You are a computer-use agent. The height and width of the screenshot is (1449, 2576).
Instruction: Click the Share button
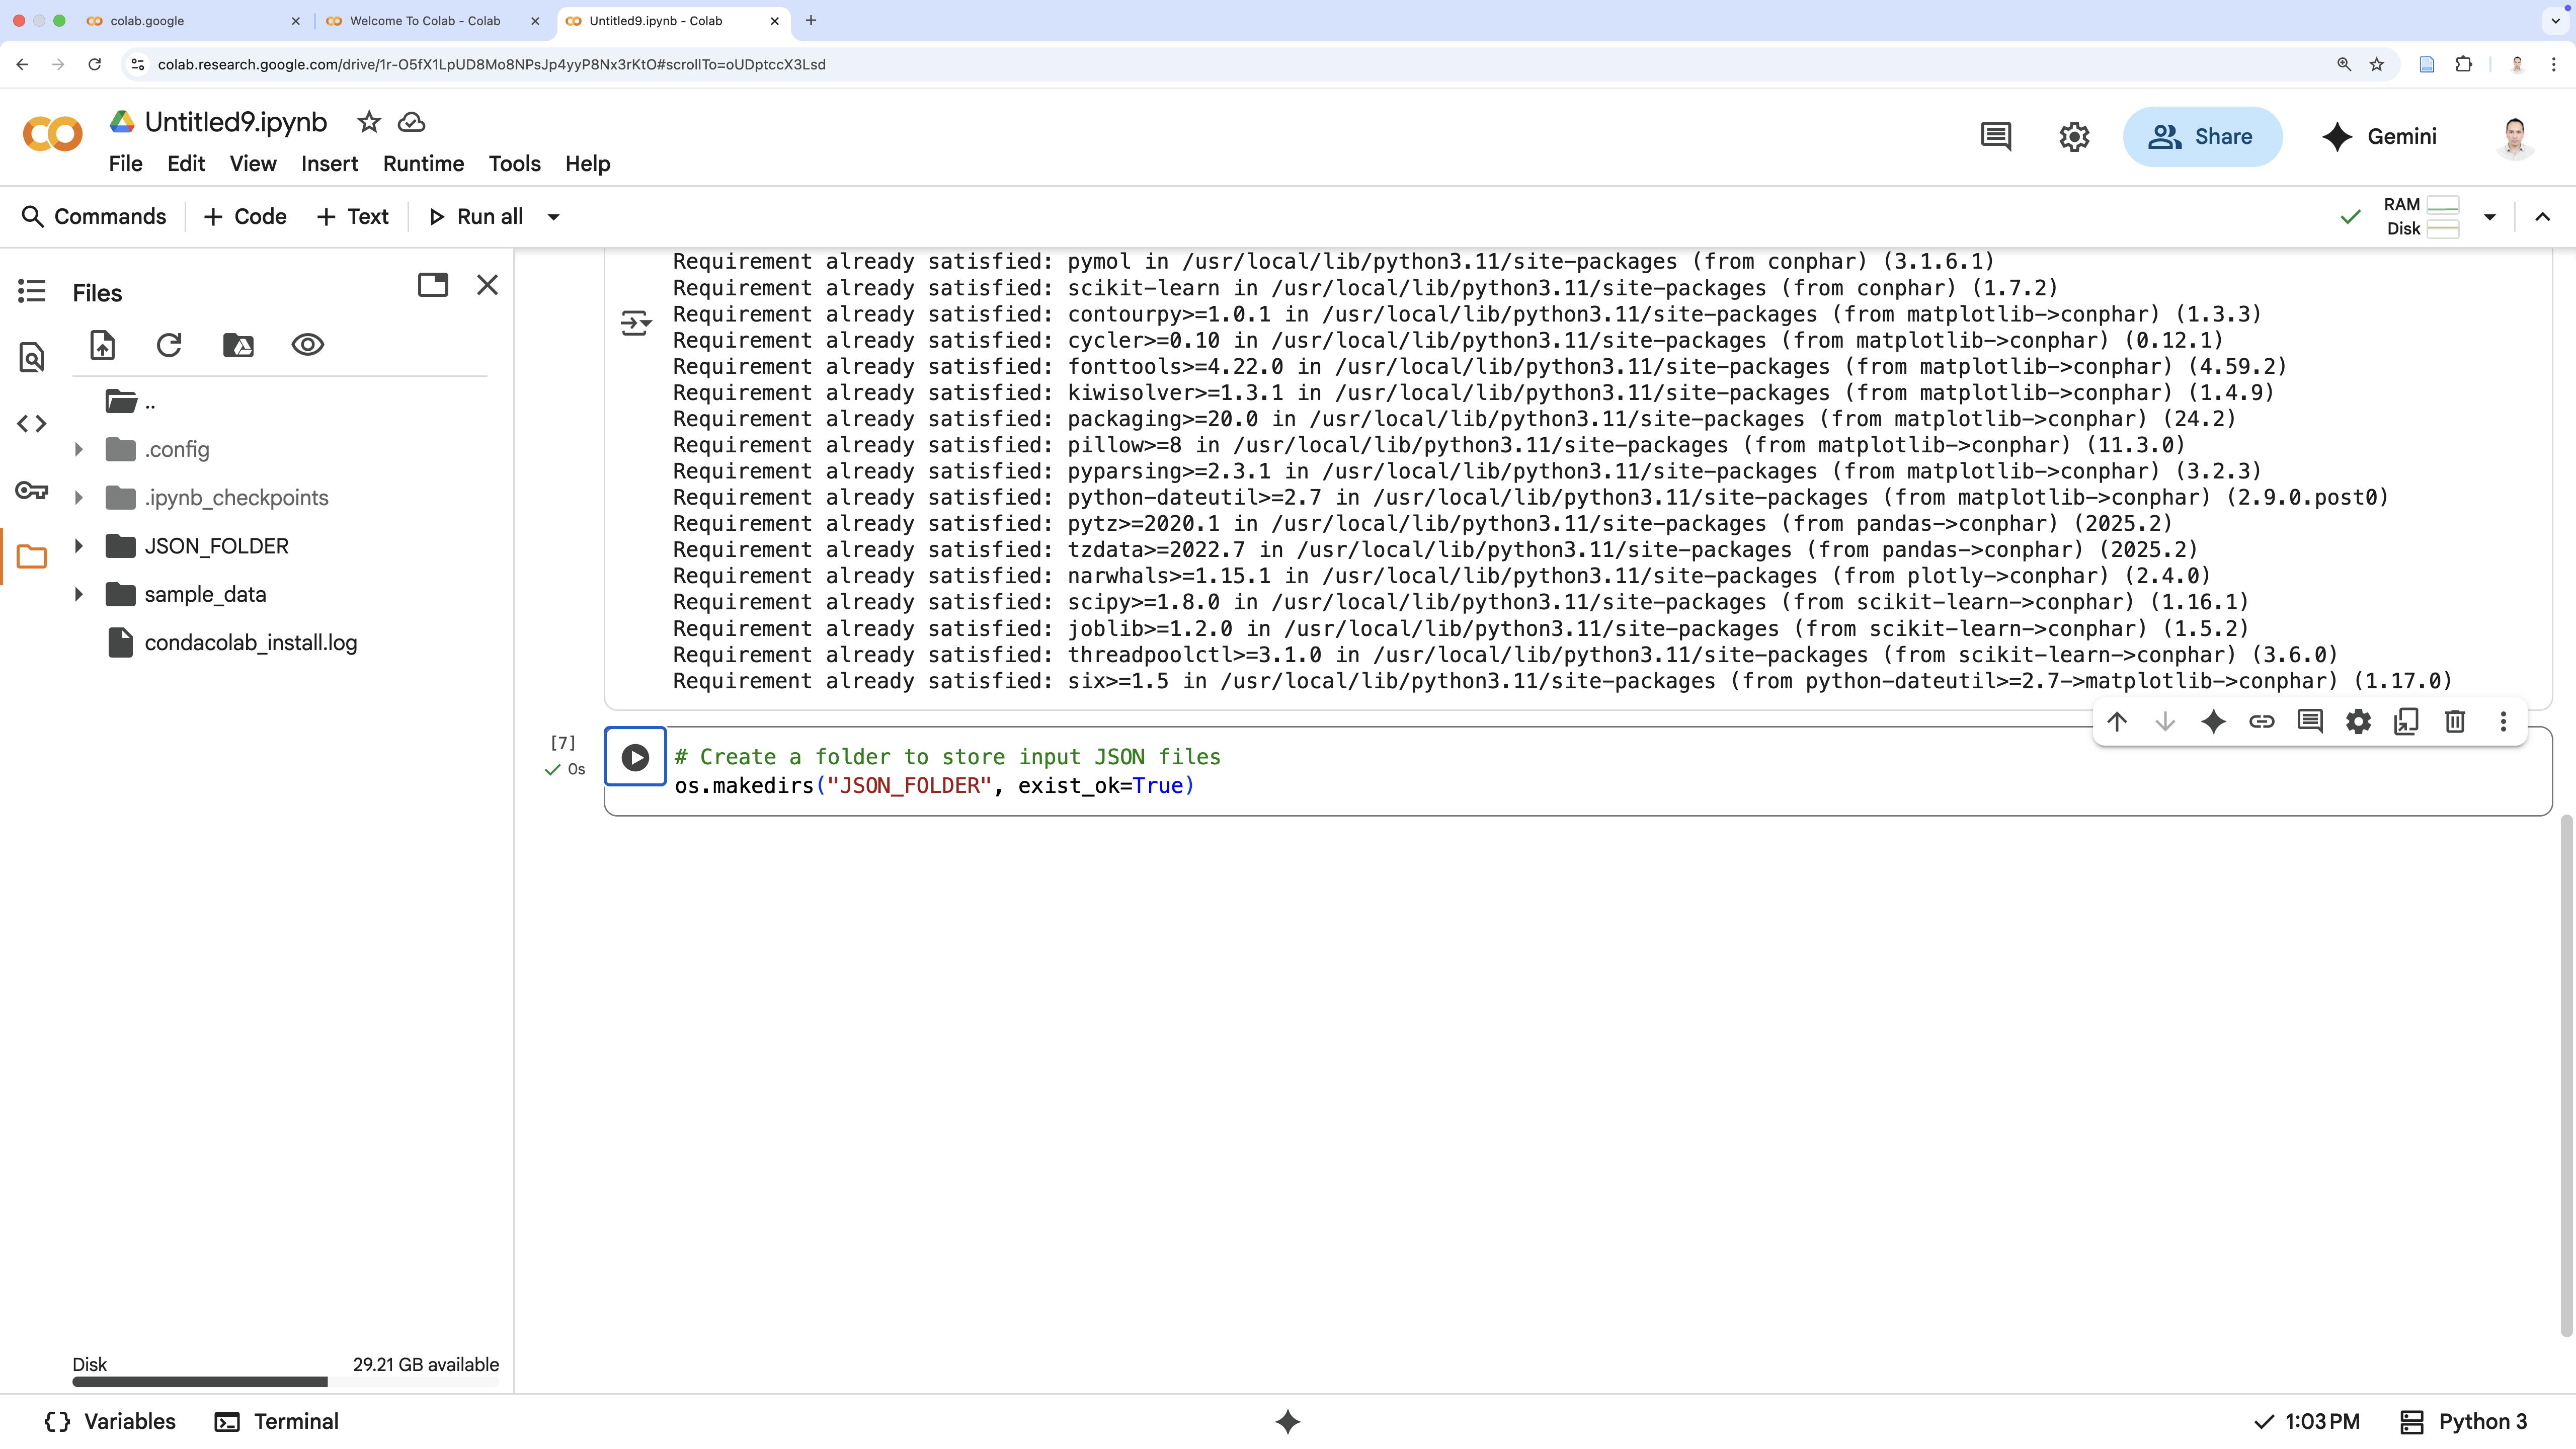(x=2202, y=137)
